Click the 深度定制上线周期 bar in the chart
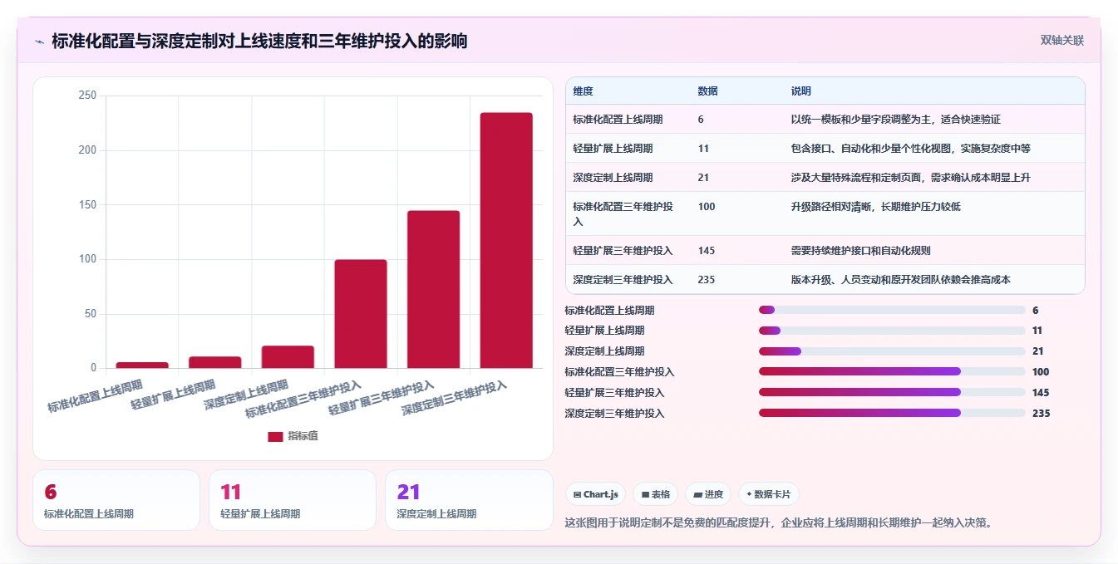The width and height of the screenshot is (1118, 564). click(288, 357)
